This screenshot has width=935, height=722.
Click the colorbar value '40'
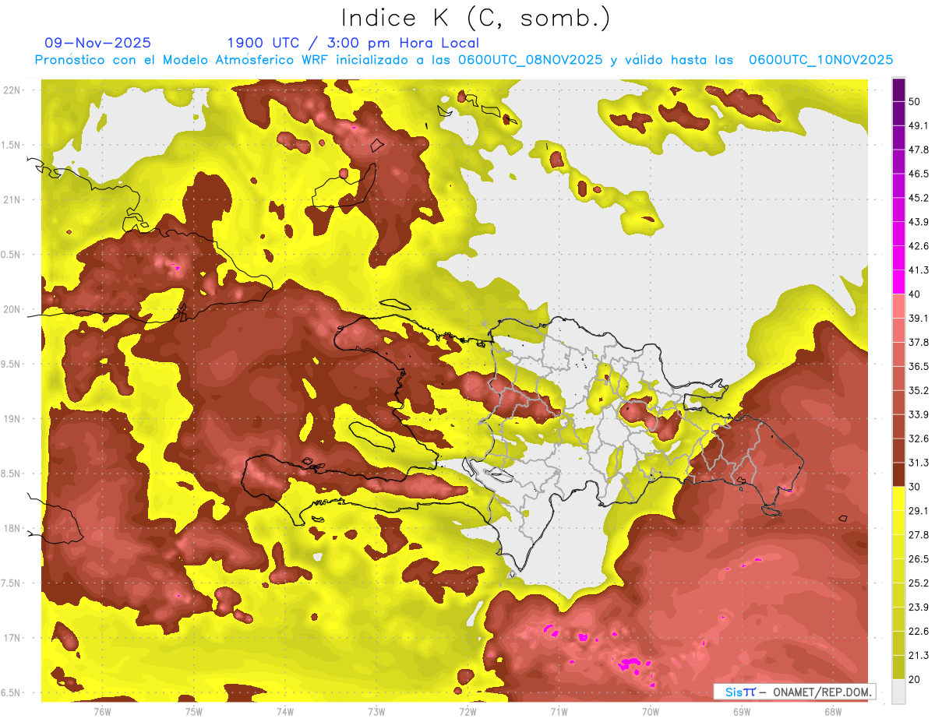point(915,294)
